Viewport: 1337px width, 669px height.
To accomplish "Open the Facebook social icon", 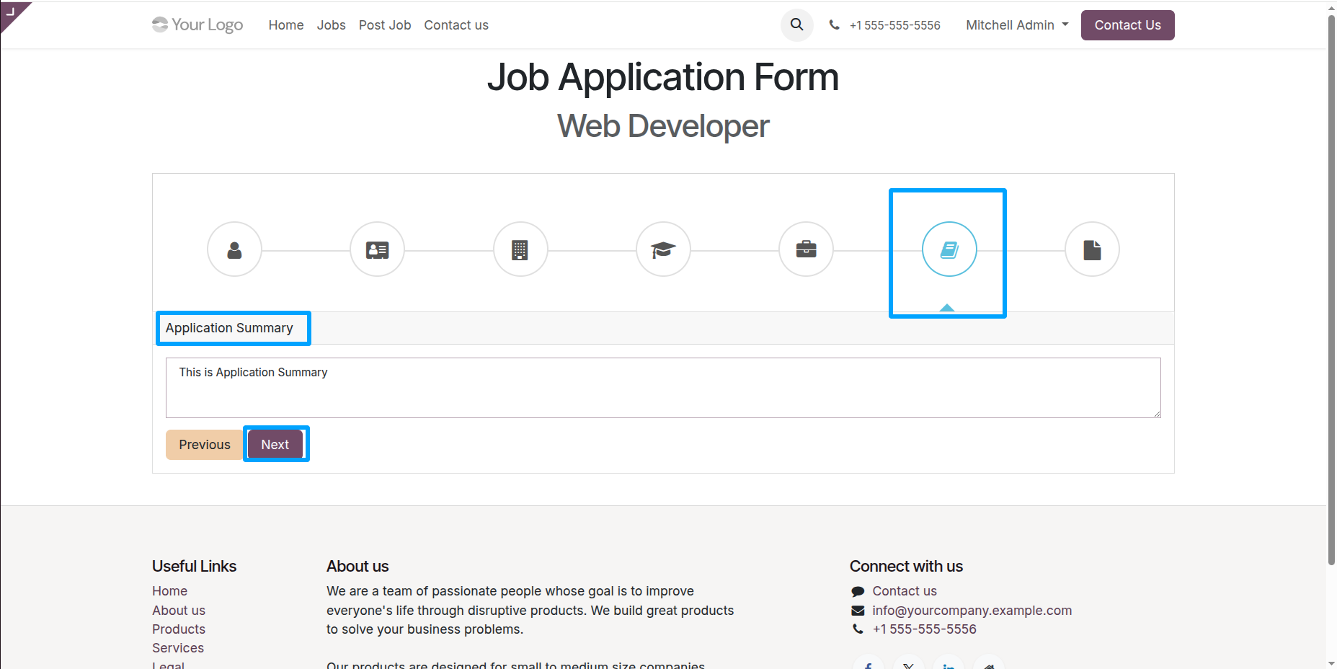I will point(868,663).
